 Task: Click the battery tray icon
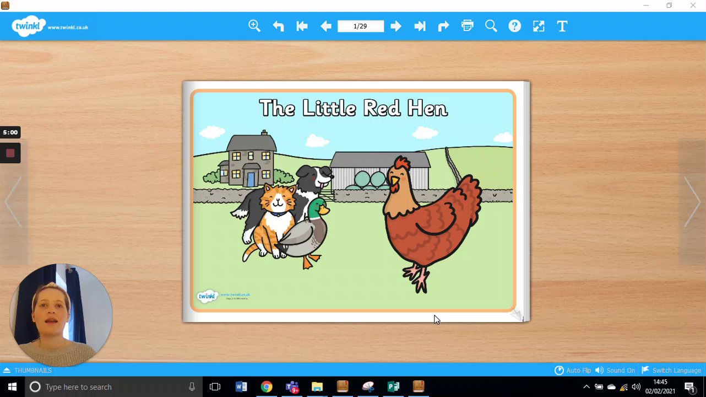599,387
